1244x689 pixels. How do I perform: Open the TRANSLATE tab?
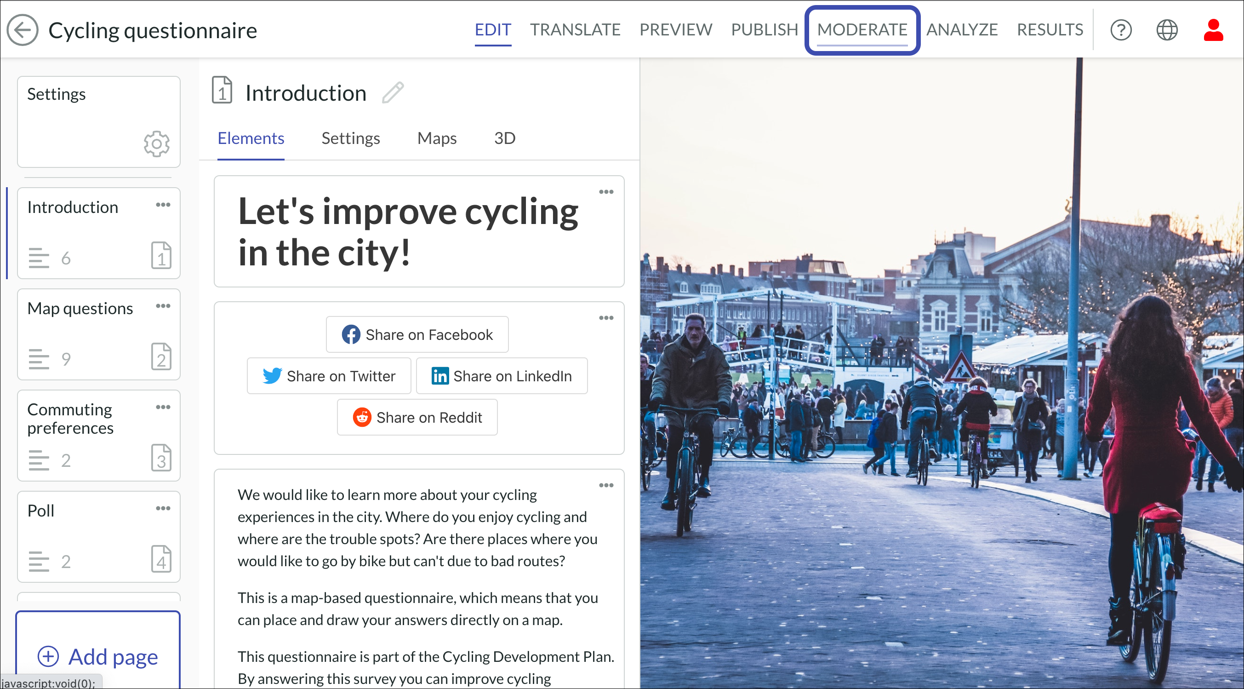(x=575, y=30)
